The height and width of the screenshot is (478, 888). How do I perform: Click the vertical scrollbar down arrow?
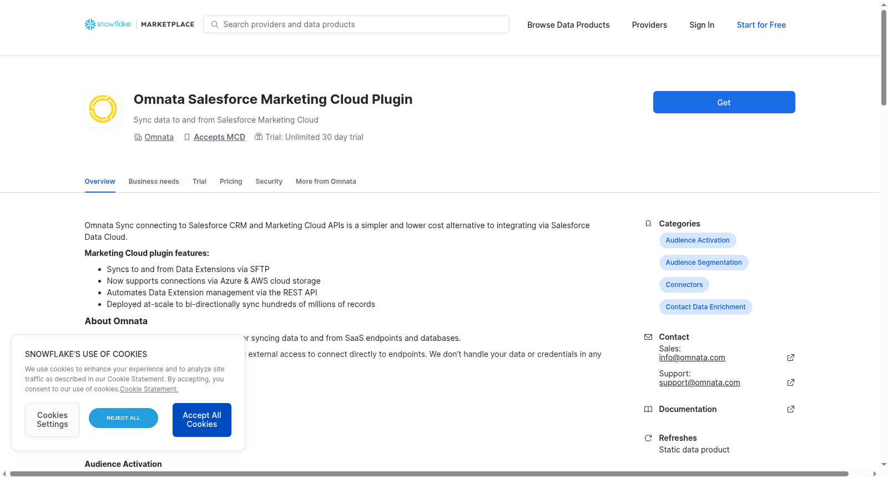[884, 464]
